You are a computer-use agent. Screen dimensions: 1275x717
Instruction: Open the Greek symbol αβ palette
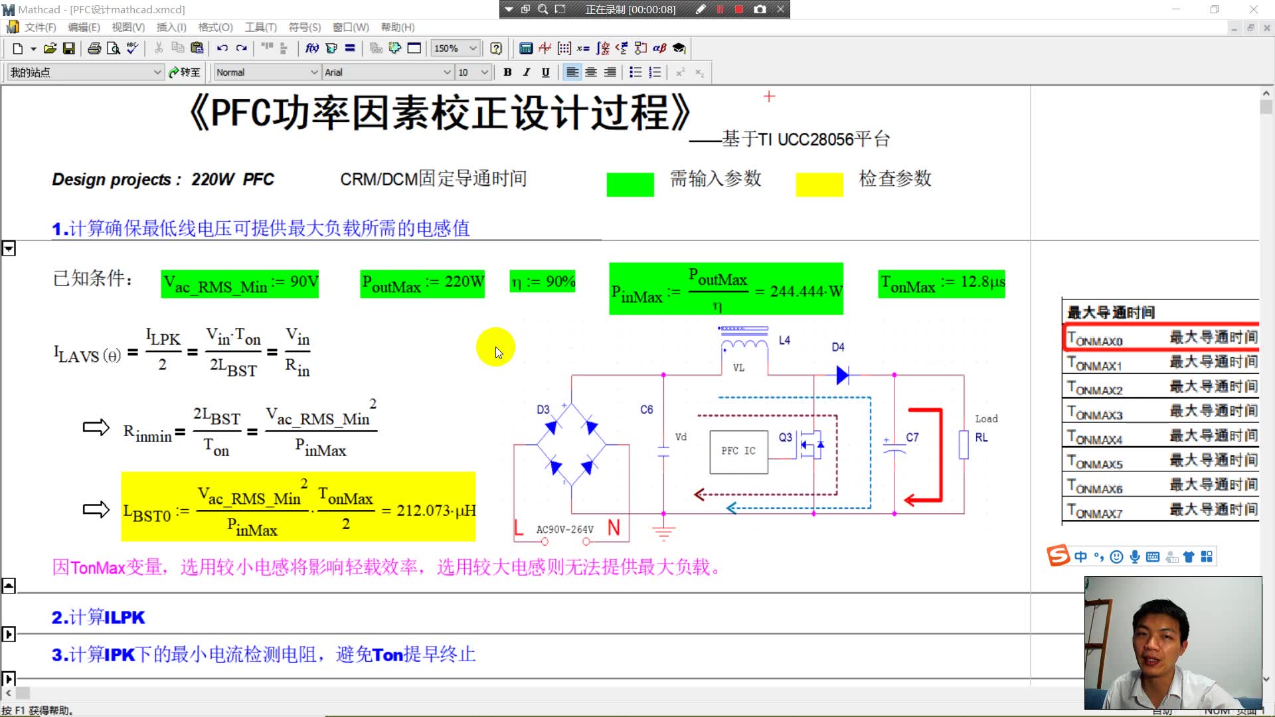tap(659, 48)
